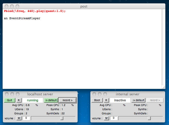Click Avg CPU label in internal server
This screenshot has height=125, width=169.
pos(106,105)
